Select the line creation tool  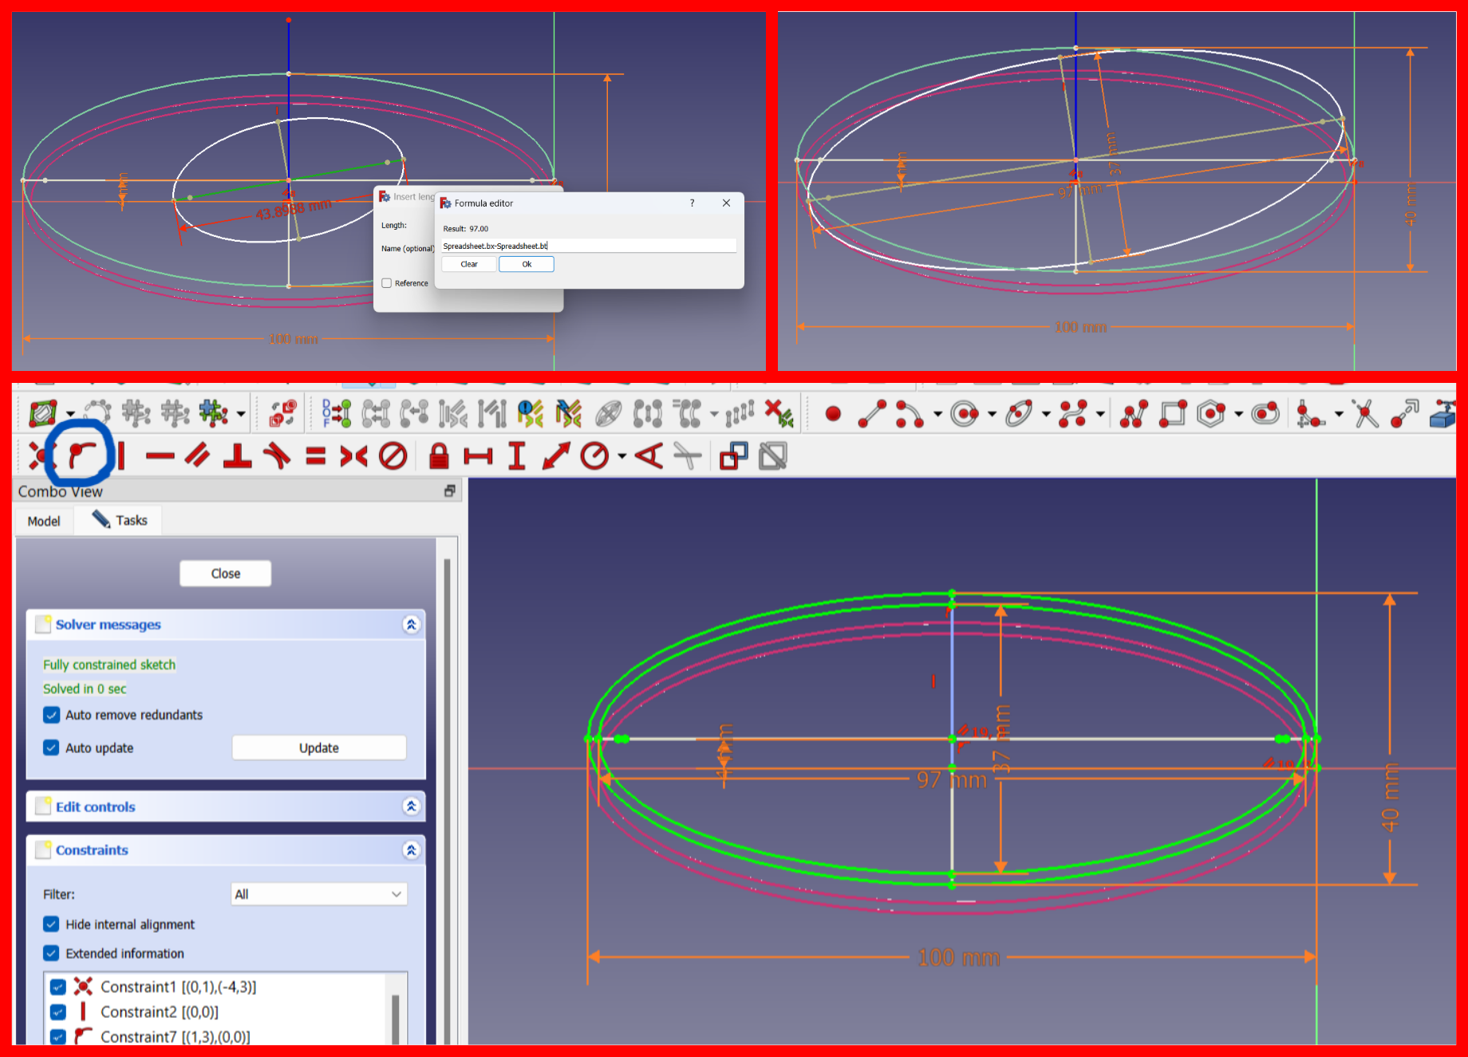pos(872,413)
